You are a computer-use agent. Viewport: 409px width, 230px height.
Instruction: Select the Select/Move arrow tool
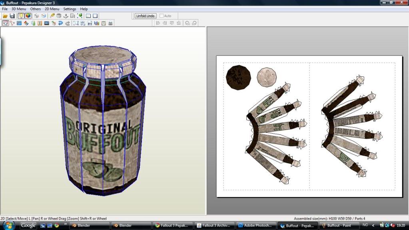point(5,23)
